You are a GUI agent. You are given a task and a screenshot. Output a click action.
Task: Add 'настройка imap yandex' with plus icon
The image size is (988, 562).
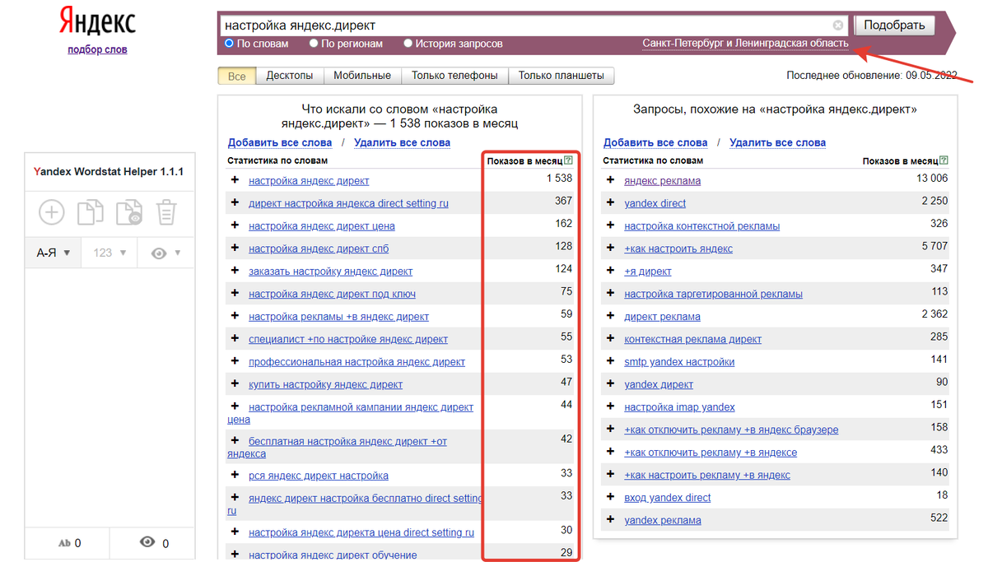coord(610,406)
